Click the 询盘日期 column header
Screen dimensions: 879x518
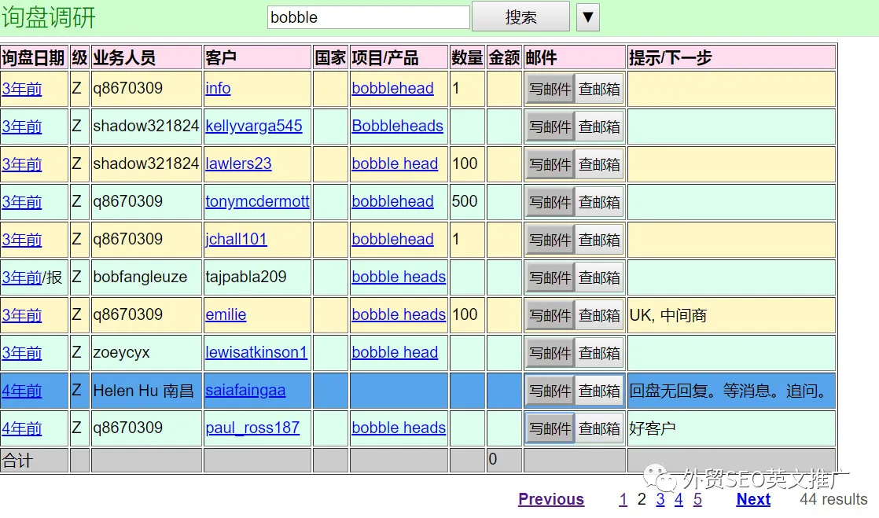click(33, 57)
